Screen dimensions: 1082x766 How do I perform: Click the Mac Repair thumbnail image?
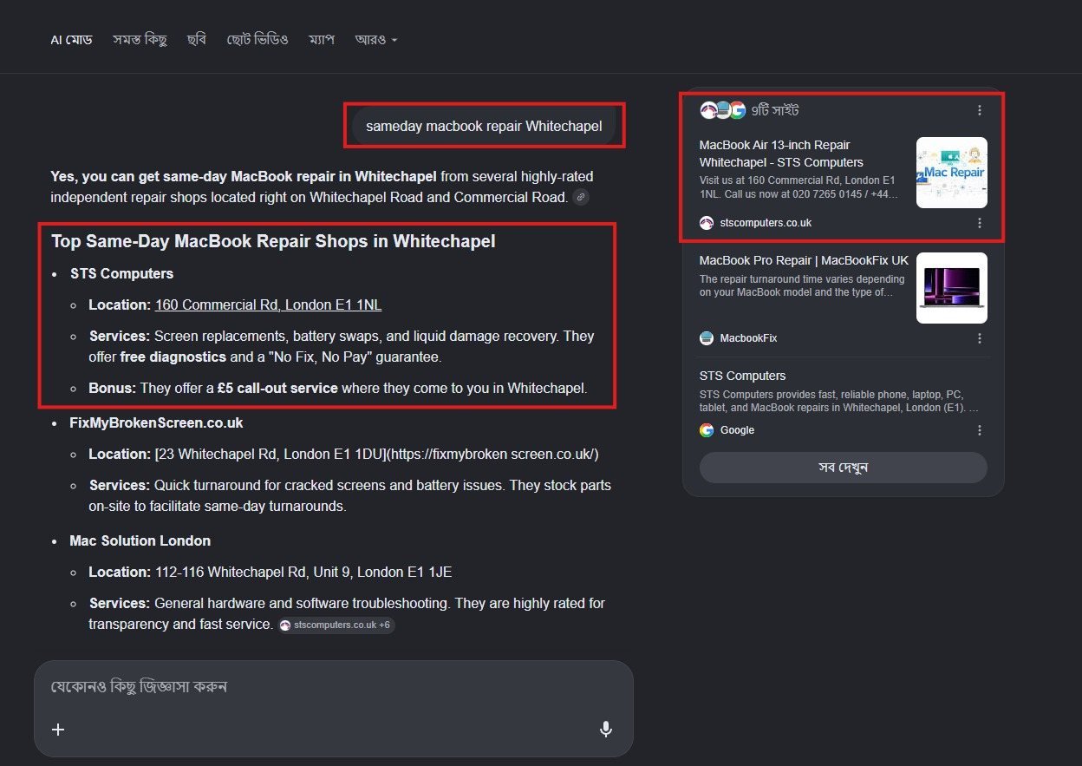coord(952,173)
